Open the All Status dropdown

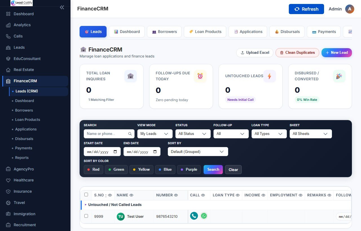[193, 134]
